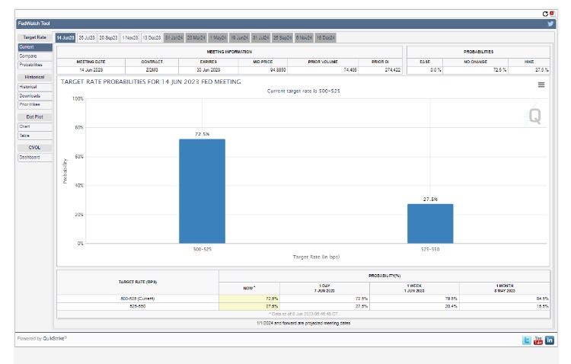Open the Twitter icon in footer
571x364 pixels.
click(x=526, y=340)
